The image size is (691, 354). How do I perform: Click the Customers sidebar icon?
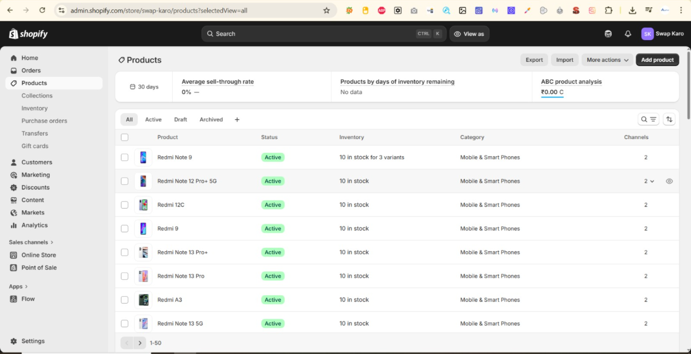point(14,162)
